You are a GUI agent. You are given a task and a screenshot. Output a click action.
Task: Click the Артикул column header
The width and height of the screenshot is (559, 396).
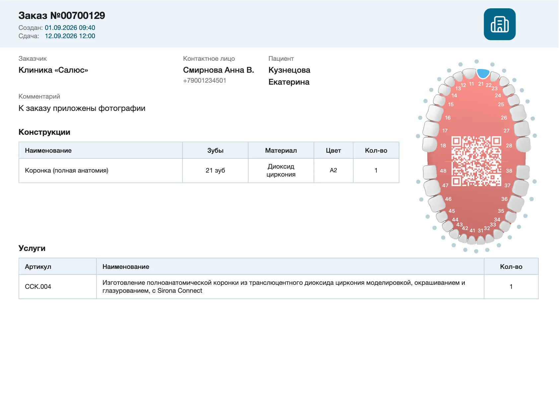click(58, 267)
